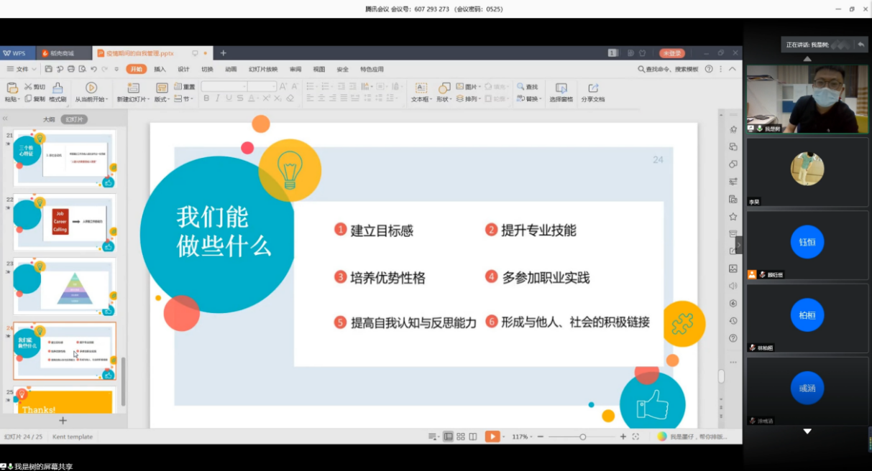The image size is (872, 471).
Task: Toggle Italic text formatting
Action: tap(218, 98)
